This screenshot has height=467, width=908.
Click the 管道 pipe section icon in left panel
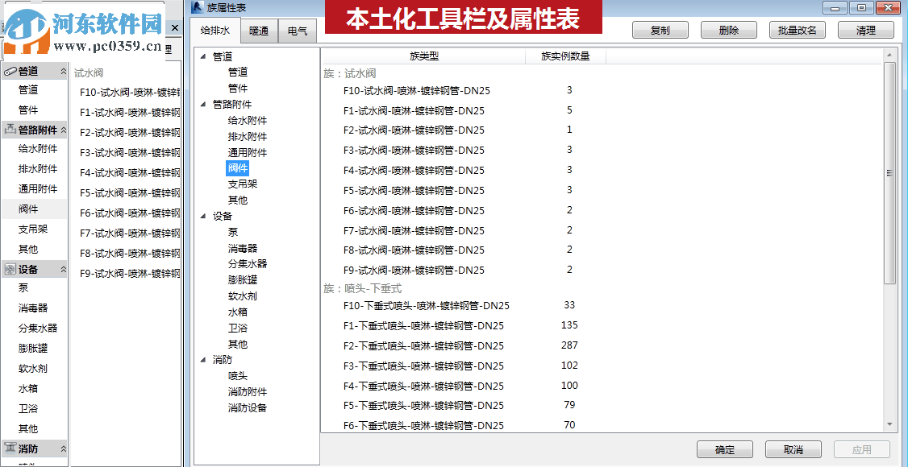10,72
